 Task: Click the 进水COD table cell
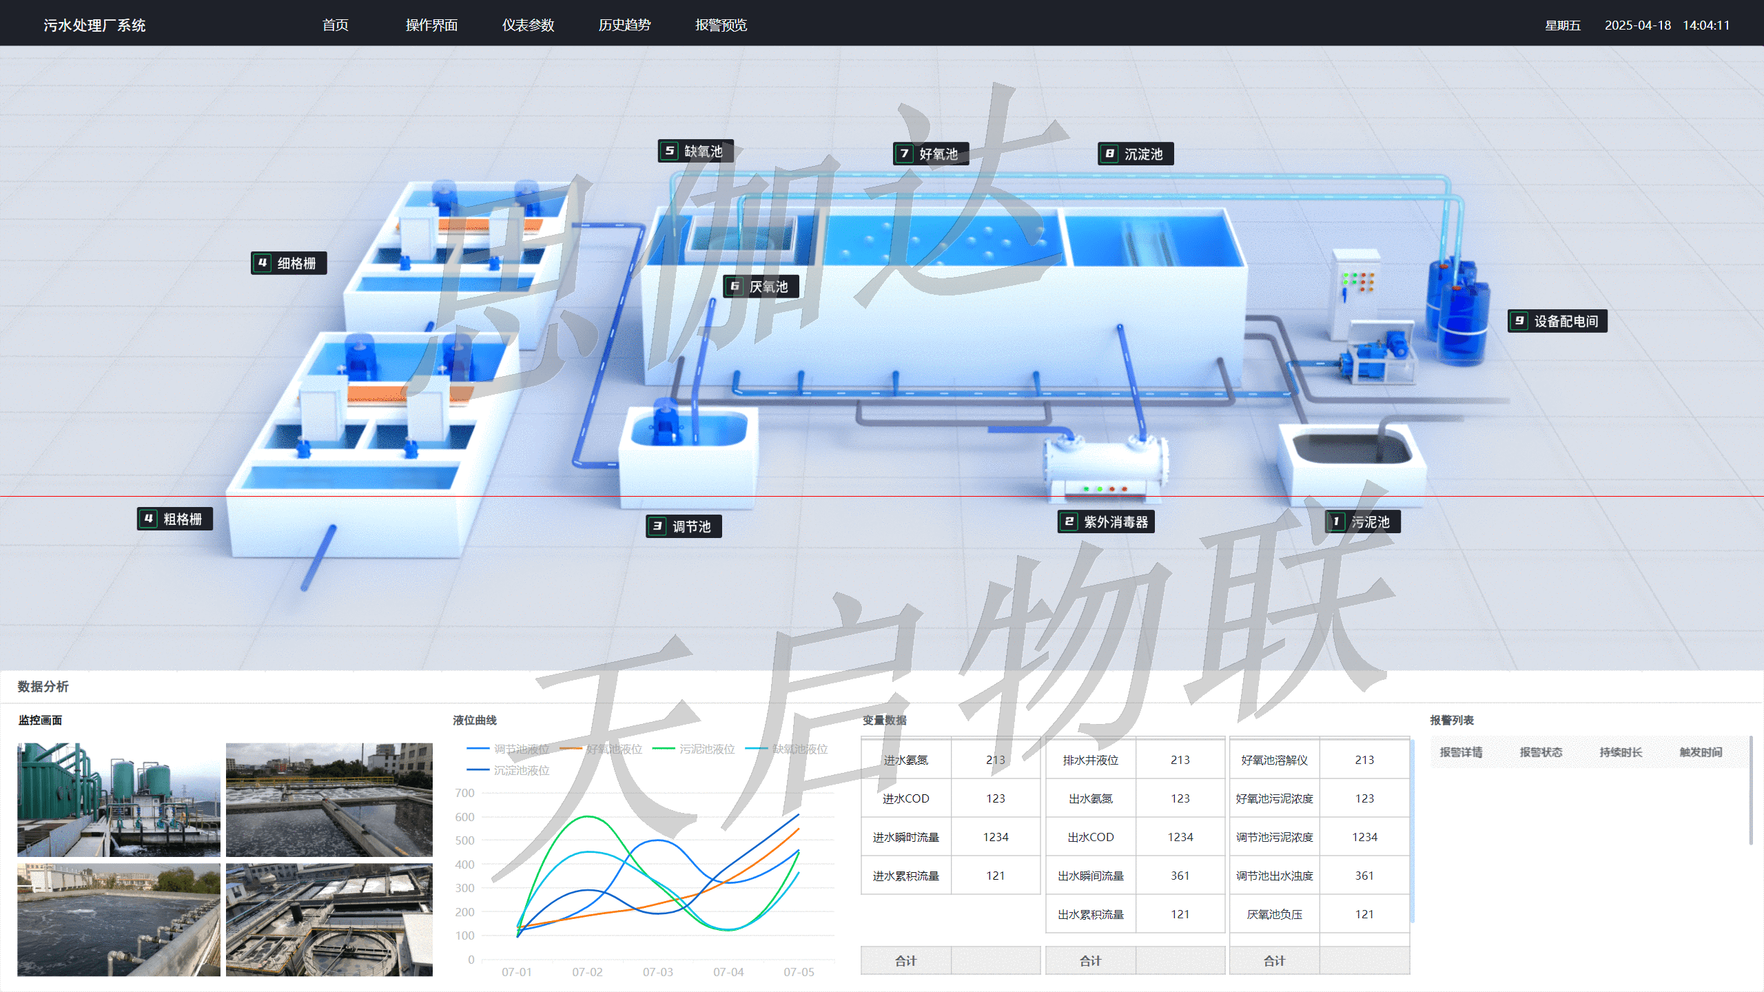tap(906, 798)
